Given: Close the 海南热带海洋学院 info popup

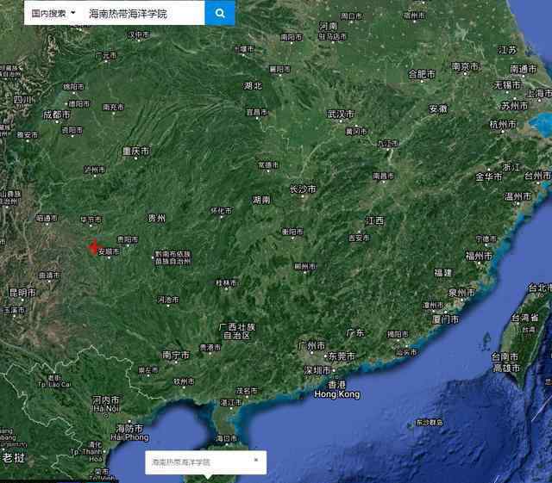Looking at the screenshot, I should [x=256, y=460].
